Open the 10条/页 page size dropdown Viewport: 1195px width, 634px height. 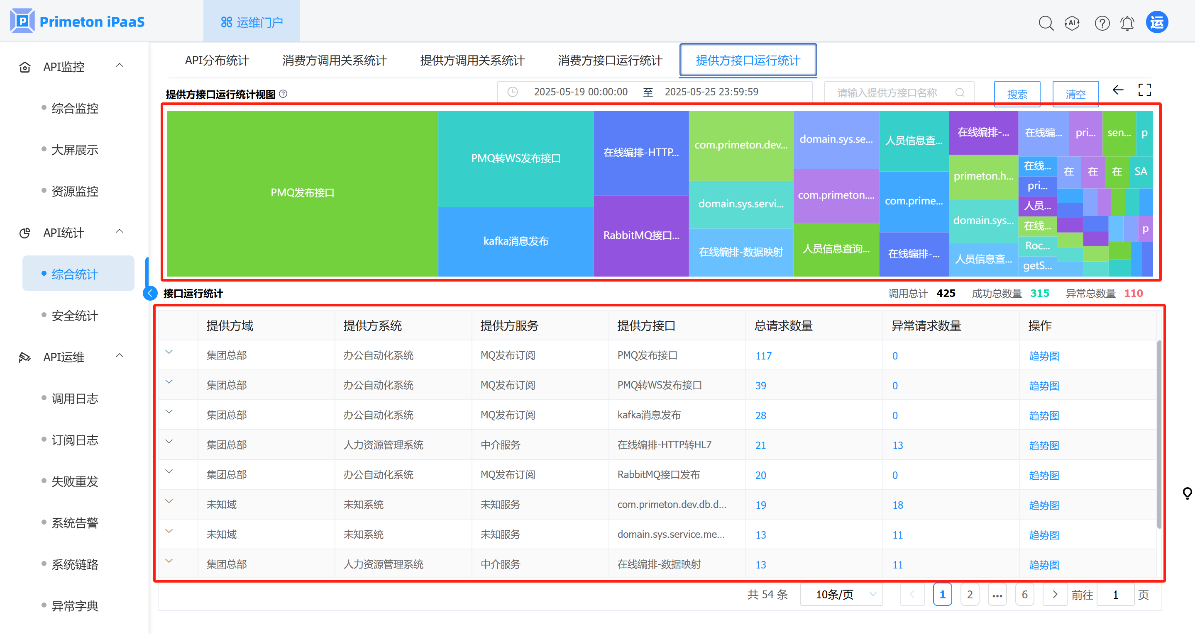tap(841, 594)
